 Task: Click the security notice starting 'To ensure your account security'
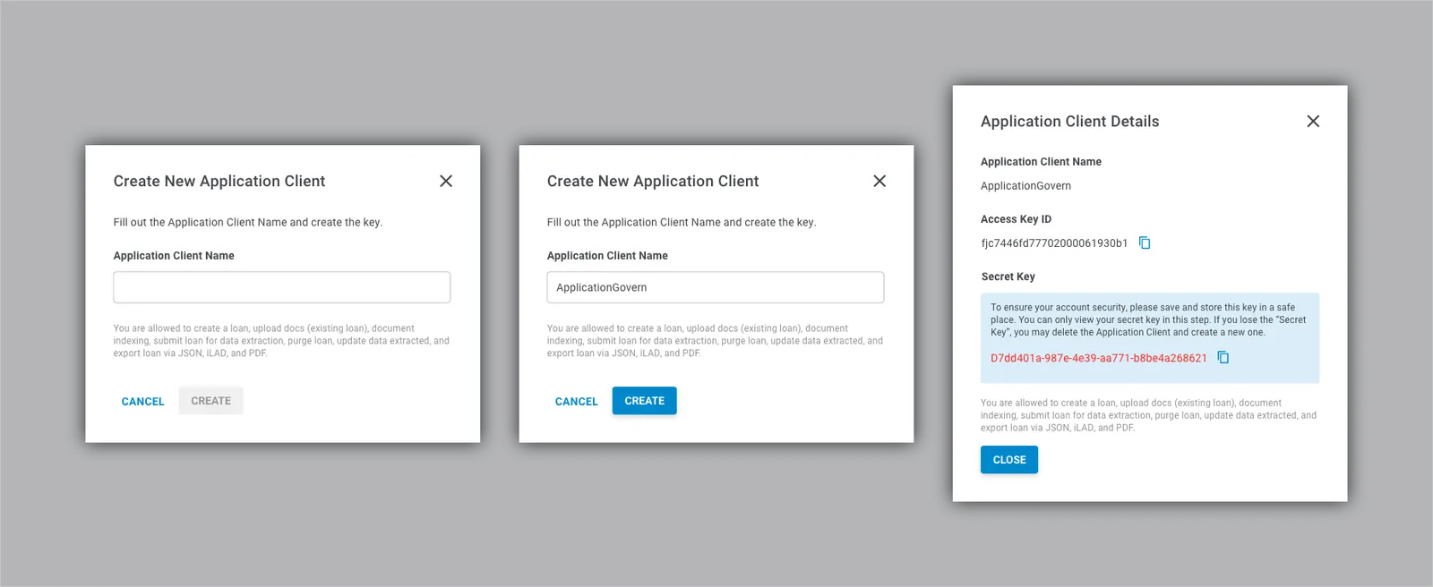[1148, 319]
